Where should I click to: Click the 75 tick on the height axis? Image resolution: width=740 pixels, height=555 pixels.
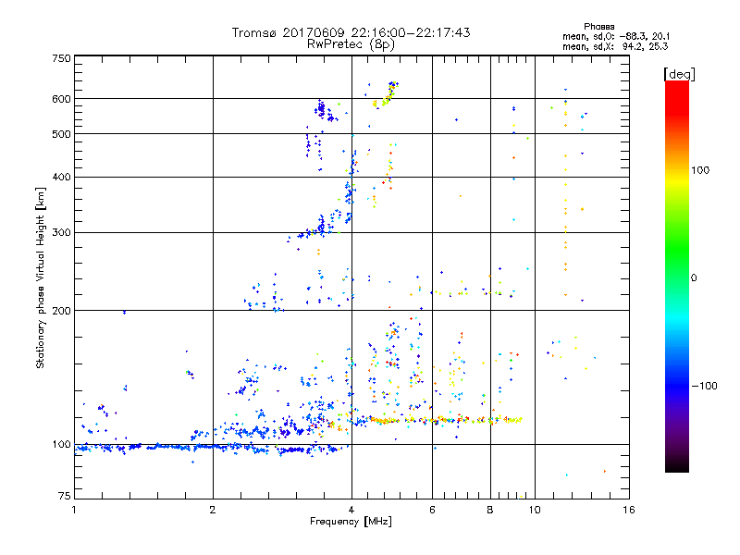(63, 497)
